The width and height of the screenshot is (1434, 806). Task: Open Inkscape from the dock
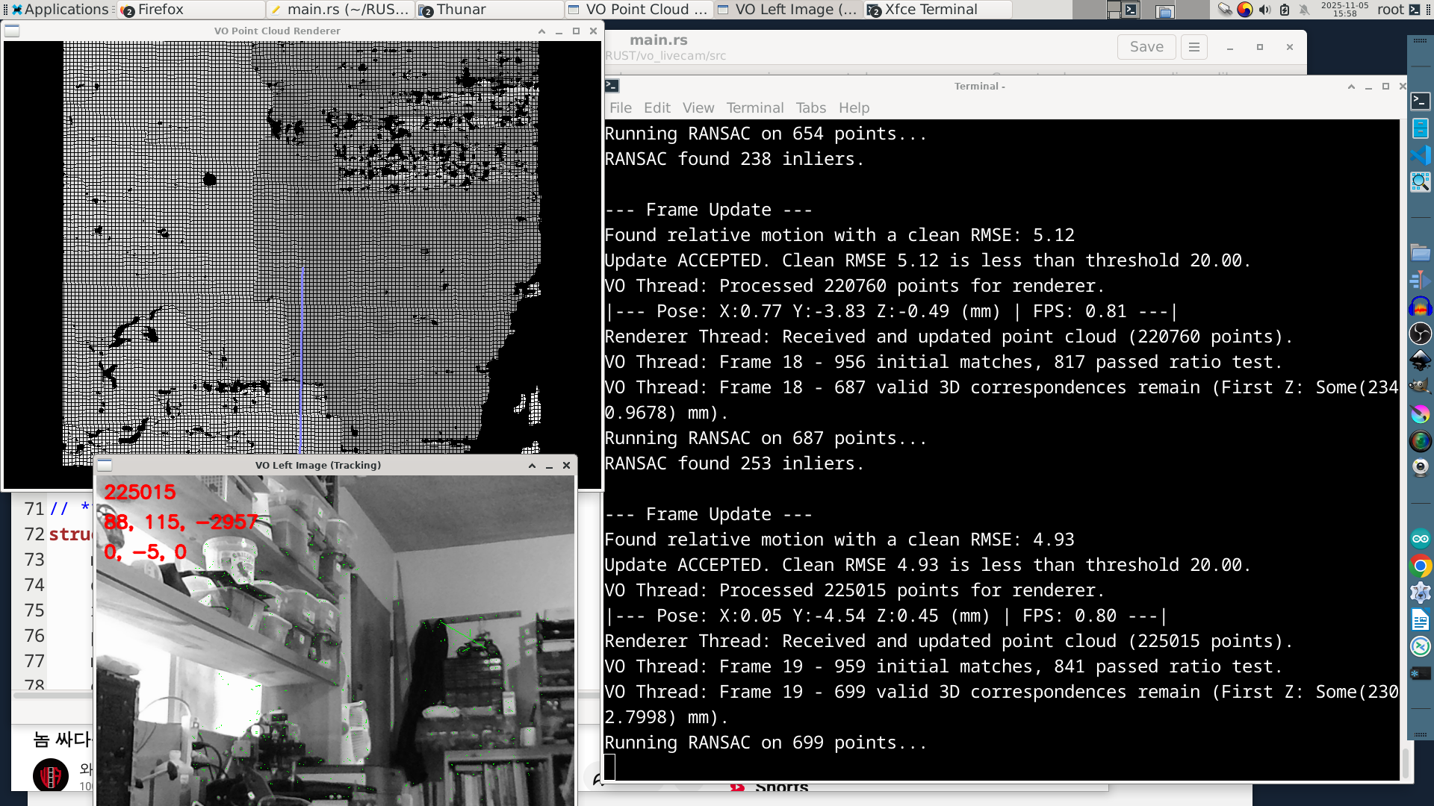[x=1420, y=360]
